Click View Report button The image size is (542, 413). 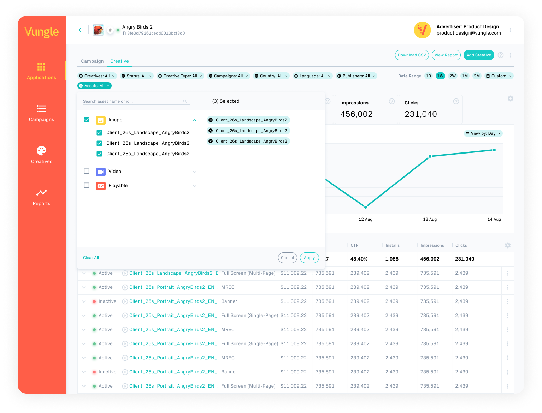pos(446,55)
